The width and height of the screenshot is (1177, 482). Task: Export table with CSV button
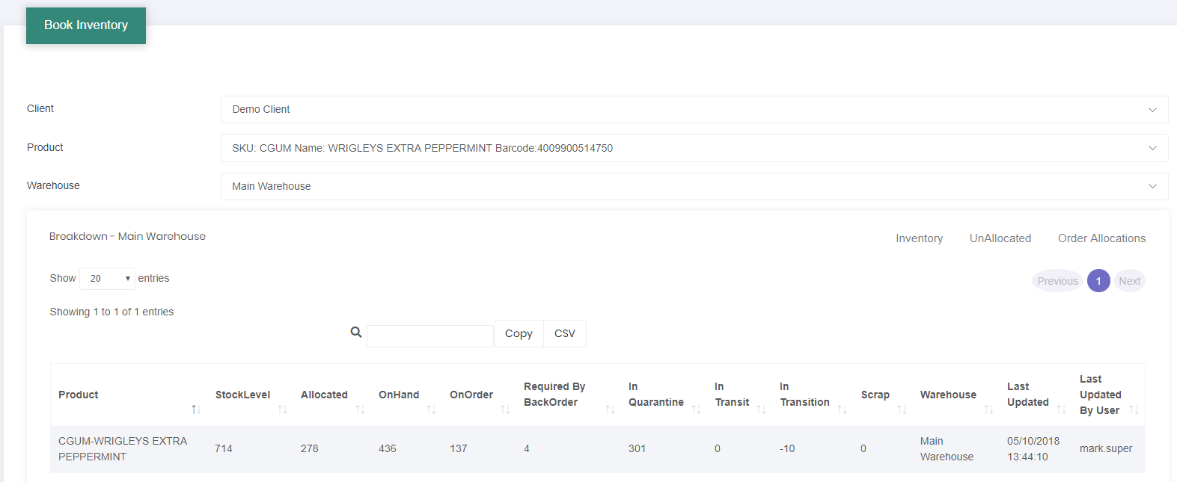[565, 333]
